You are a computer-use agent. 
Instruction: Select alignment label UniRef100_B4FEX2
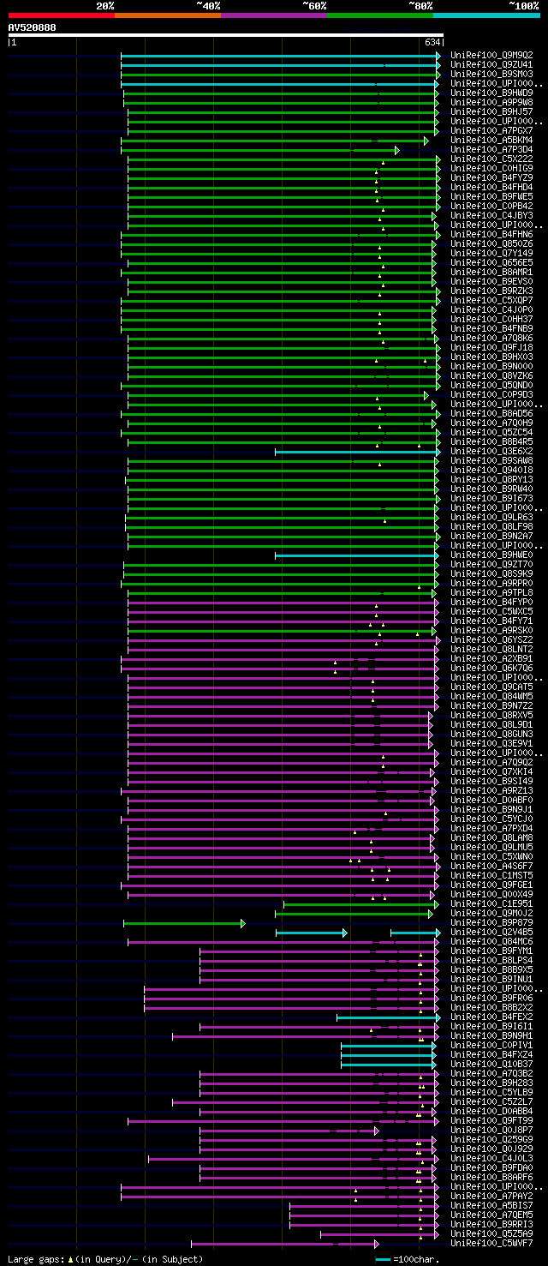click(x=491, y=1017)
